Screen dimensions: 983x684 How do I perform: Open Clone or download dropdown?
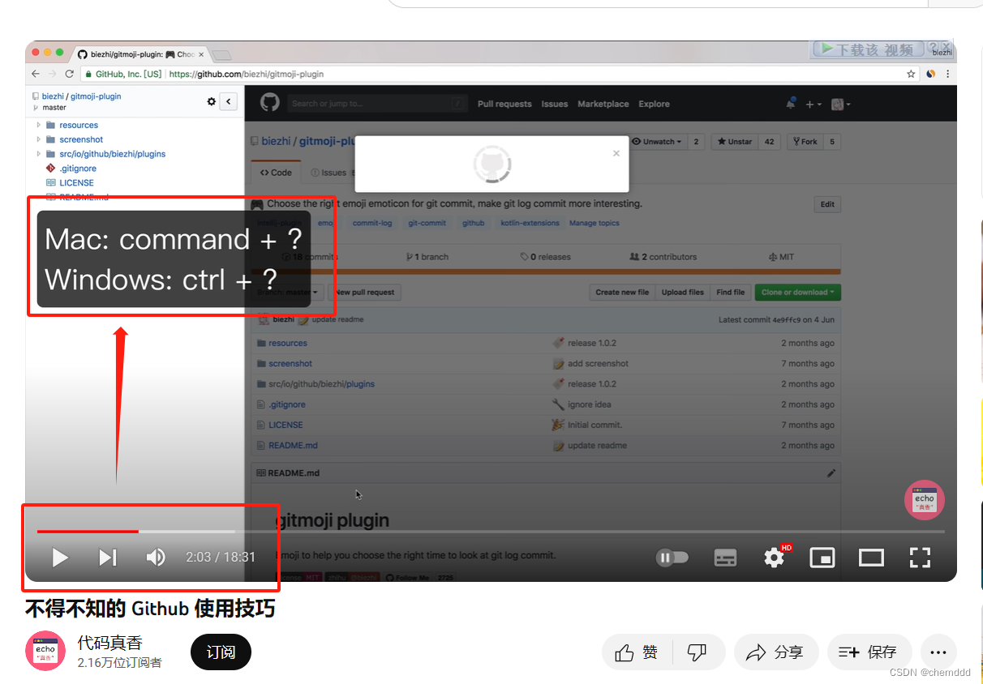(x=798, y=293)
